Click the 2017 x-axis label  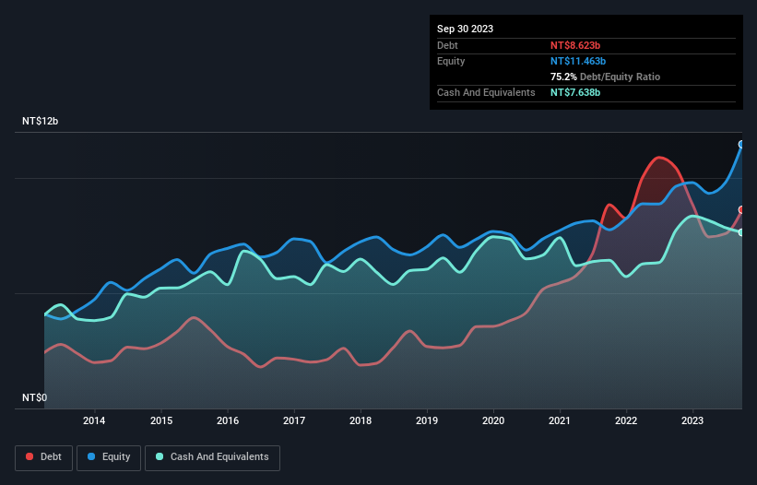[x=294, y=420]
